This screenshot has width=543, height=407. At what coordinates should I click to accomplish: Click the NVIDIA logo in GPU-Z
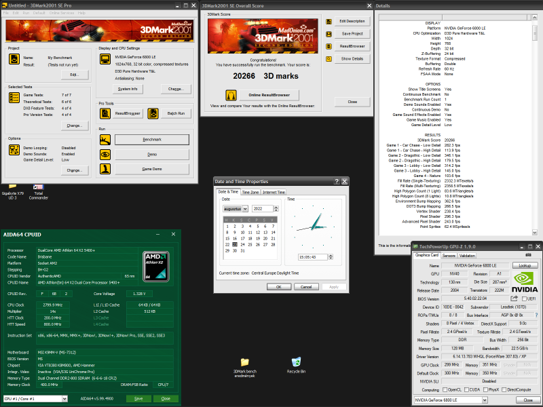coord(525,282)
